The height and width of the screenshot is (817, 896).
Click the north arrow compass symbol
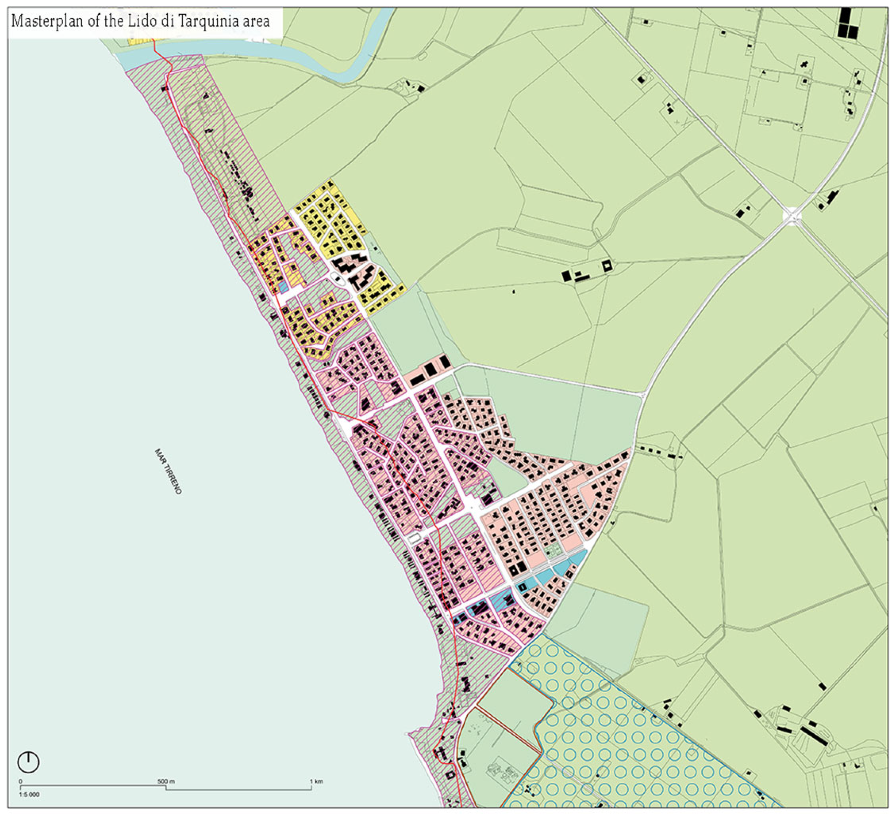pos(28,762)
